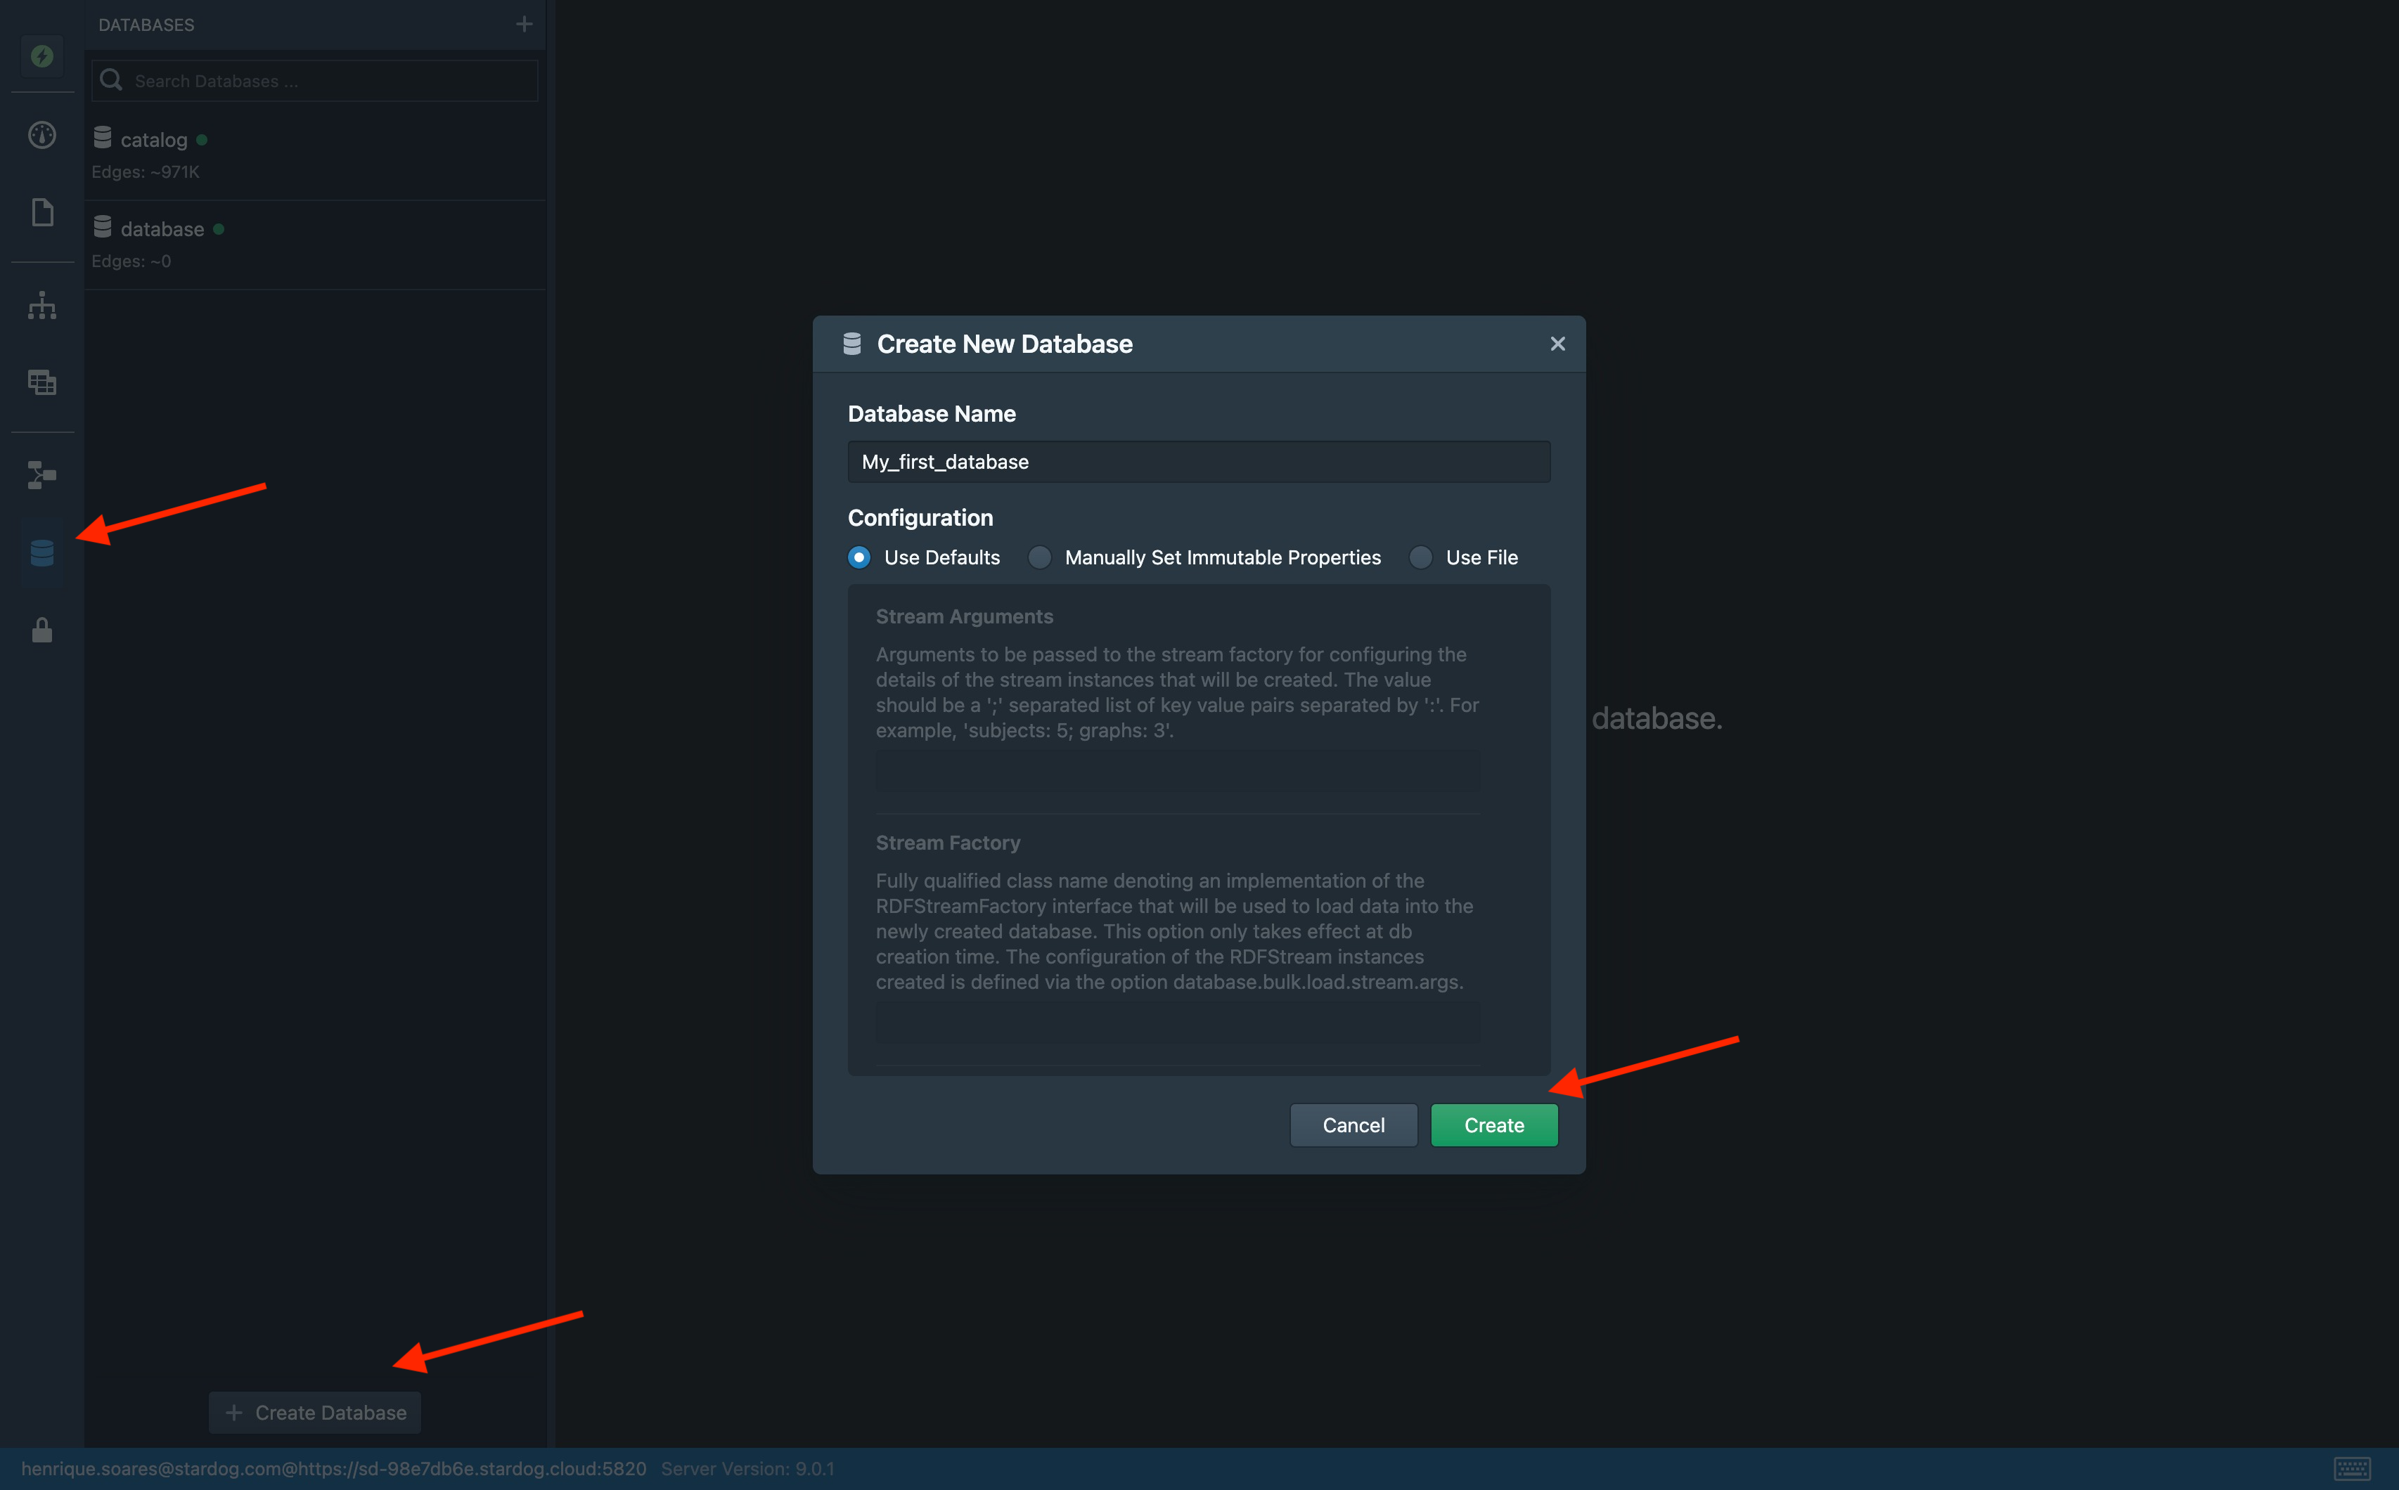Open the hierarchy models icon
The height and width of the screenshot is (1490, 2399).
(41, 306)
